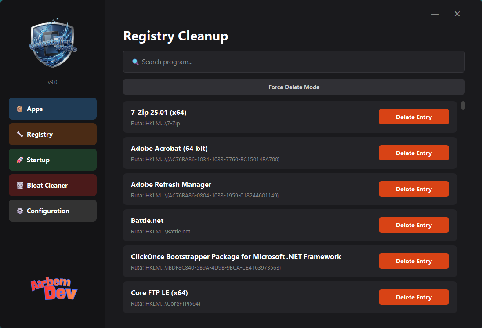
Task: Click the Ruta HKLM...\CoreFTP(x64) path
Action: tap(166, 304)
